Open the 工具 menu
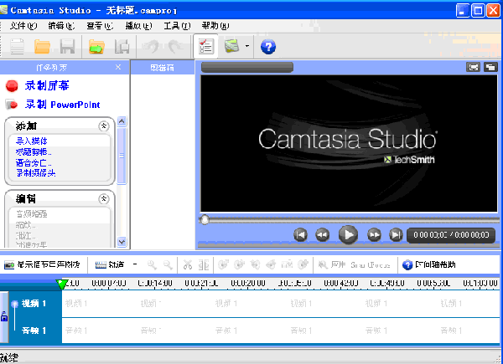The height and width of the screenshot is (364, 503). [177, 26]
